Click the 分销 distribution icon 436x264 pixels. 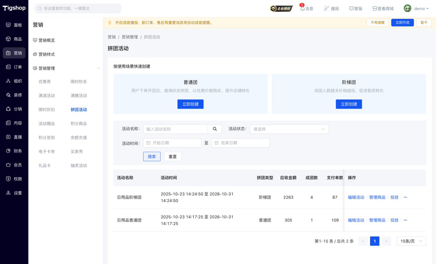(x=8, y=109)
